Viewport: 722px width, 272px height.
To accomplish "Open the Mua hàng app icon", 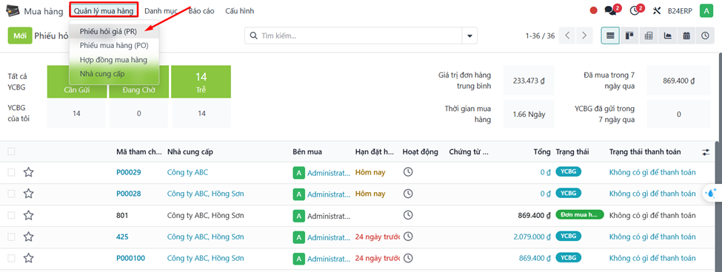I will coord(13,10).
